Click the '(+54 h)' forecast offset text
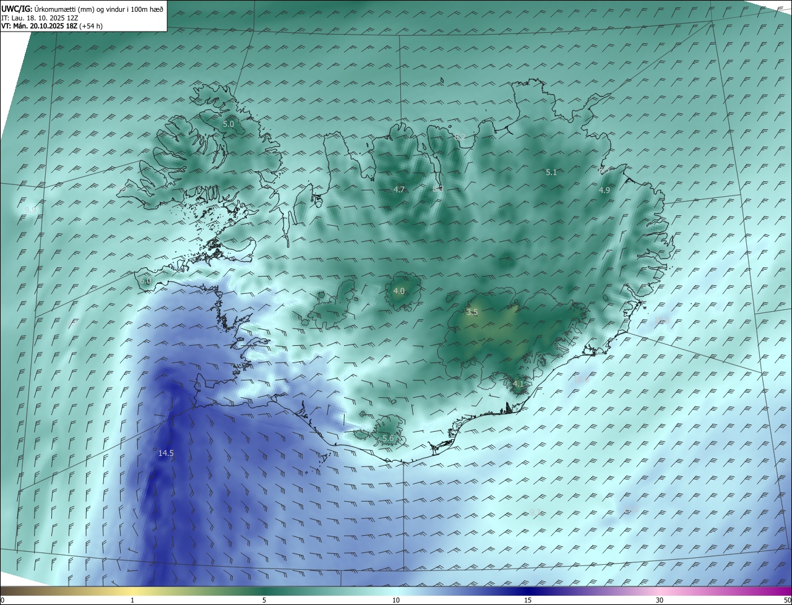Viewport: 792px width, 605px height. point(92,26)
